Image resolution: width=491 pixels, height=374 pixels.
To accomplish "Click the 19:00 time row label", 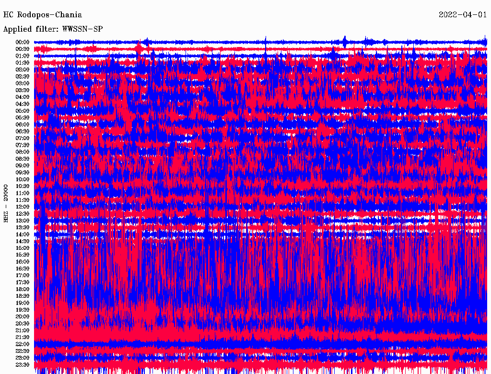I will (x=23, y=303).
